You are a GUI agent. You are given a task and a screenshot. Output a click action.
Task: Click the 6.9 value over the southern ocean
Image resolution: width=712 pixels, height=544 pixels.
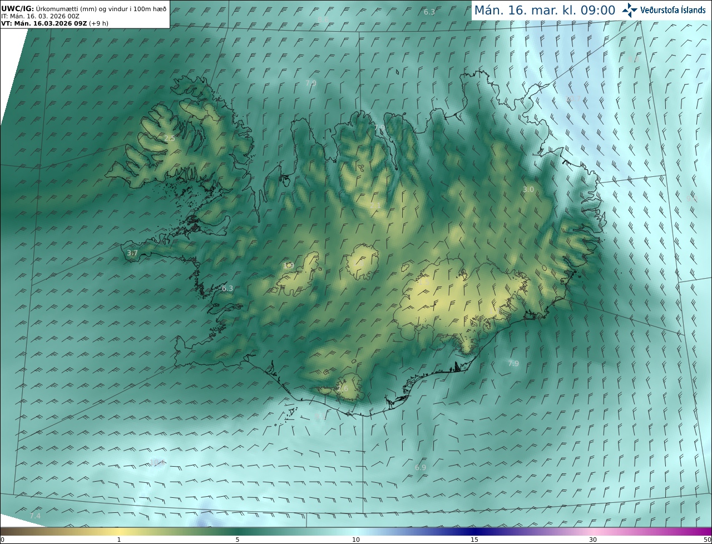tap(421, 468)
